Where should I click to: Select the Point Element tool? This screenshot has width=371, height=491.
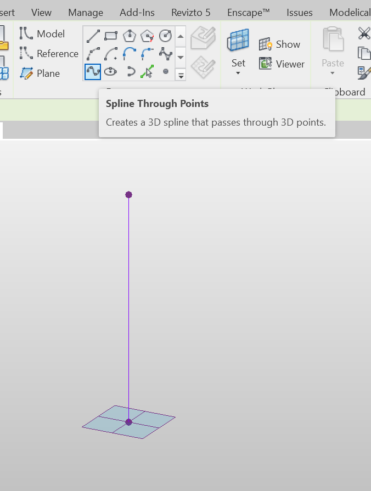coord(165,72)
